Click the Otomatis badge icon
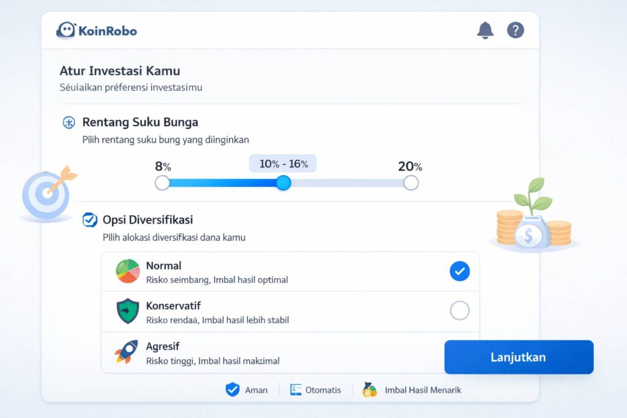 (296, 390)
